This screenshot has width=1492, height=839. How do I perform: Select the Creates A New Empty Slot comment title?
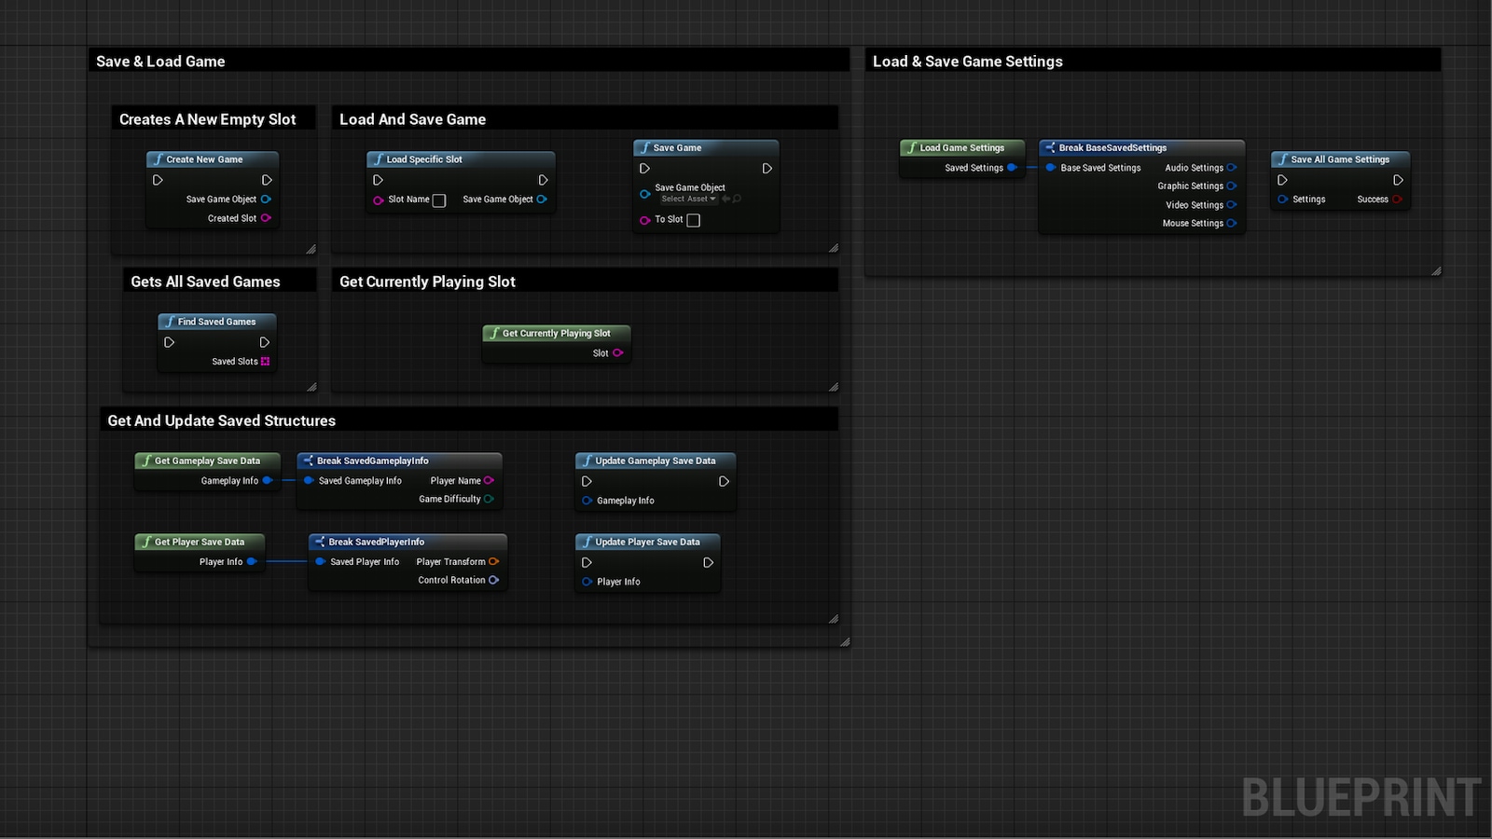207,119
